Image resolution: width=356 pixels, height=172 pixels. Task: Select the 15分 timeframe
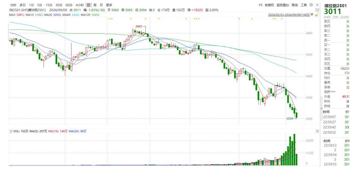49,5
